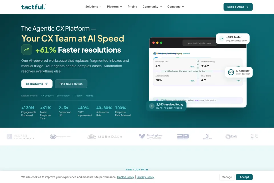Explore by role: IT Teams
The width and height of the screenshot is (274, 183).
coord(77,96)
